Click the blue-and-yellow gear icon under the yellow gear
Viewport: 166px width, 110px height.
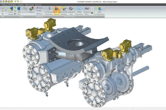coord(15,14)
